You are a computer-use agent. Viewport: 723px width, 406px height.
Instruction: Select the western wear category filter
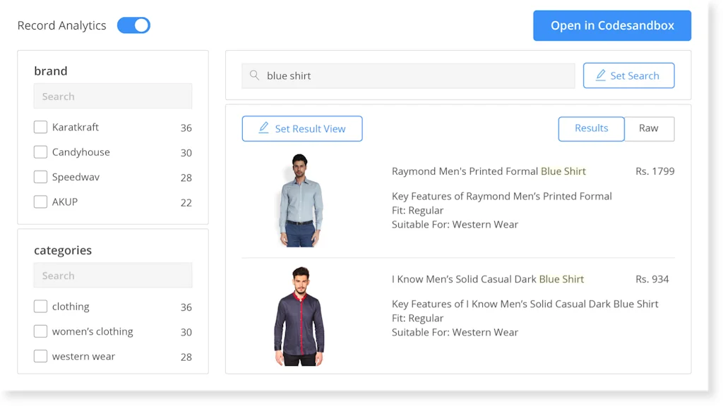tap(40, 356)
